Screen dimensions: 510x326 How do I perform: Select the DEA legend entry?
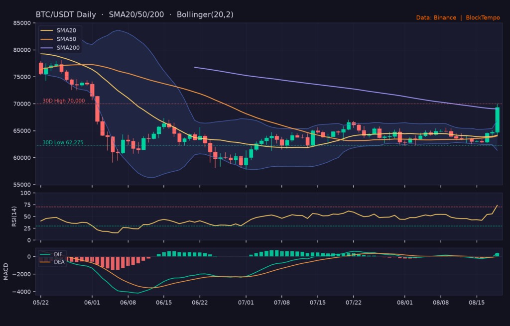pos(52,262)
